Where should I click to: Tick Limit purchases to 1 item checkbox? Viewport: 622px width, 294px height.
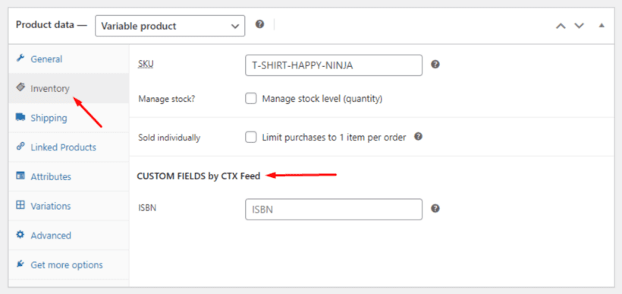pos(251,138)
